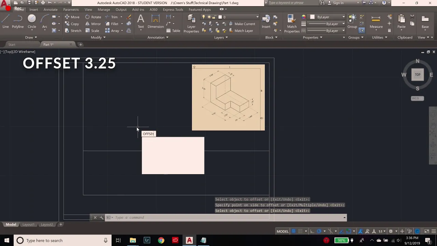
Task: Expand the Block panel
Action: pyautogui.click(x=271, y=38)
